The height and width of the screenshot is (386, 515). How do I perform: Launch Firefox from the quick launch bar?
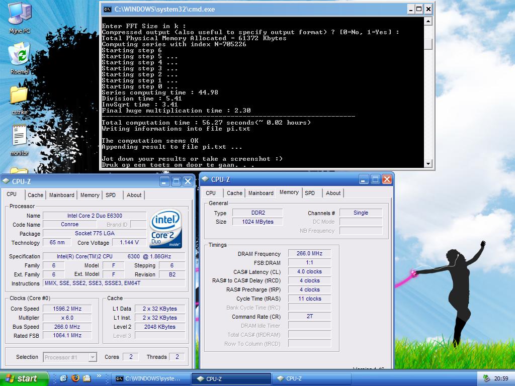coord(75,378)
